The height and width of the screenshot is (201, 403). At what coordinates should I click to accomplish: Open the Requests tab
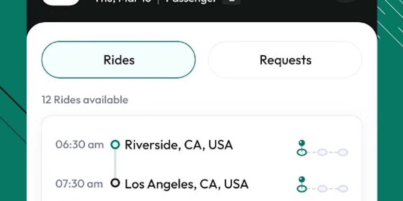pyautogui.click(x=285, y=60)
